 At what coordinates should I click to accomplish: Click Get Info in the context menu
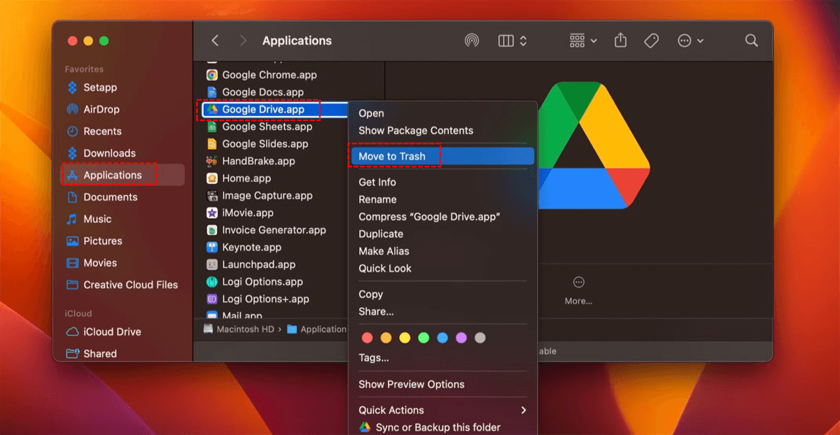pos(377,182)
